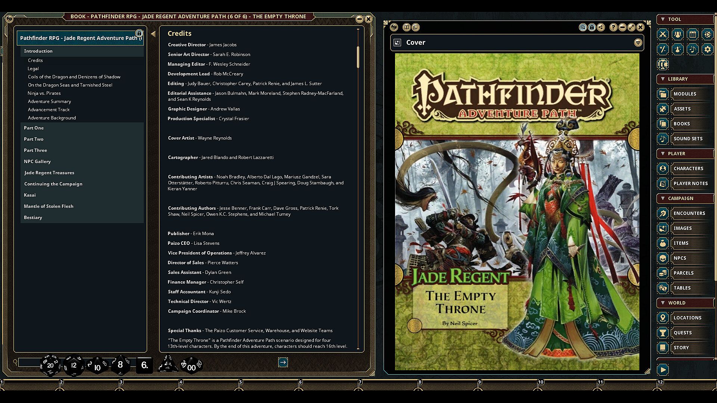Expand the Part One chapter
717x403 pixels.
click(82, 128)
